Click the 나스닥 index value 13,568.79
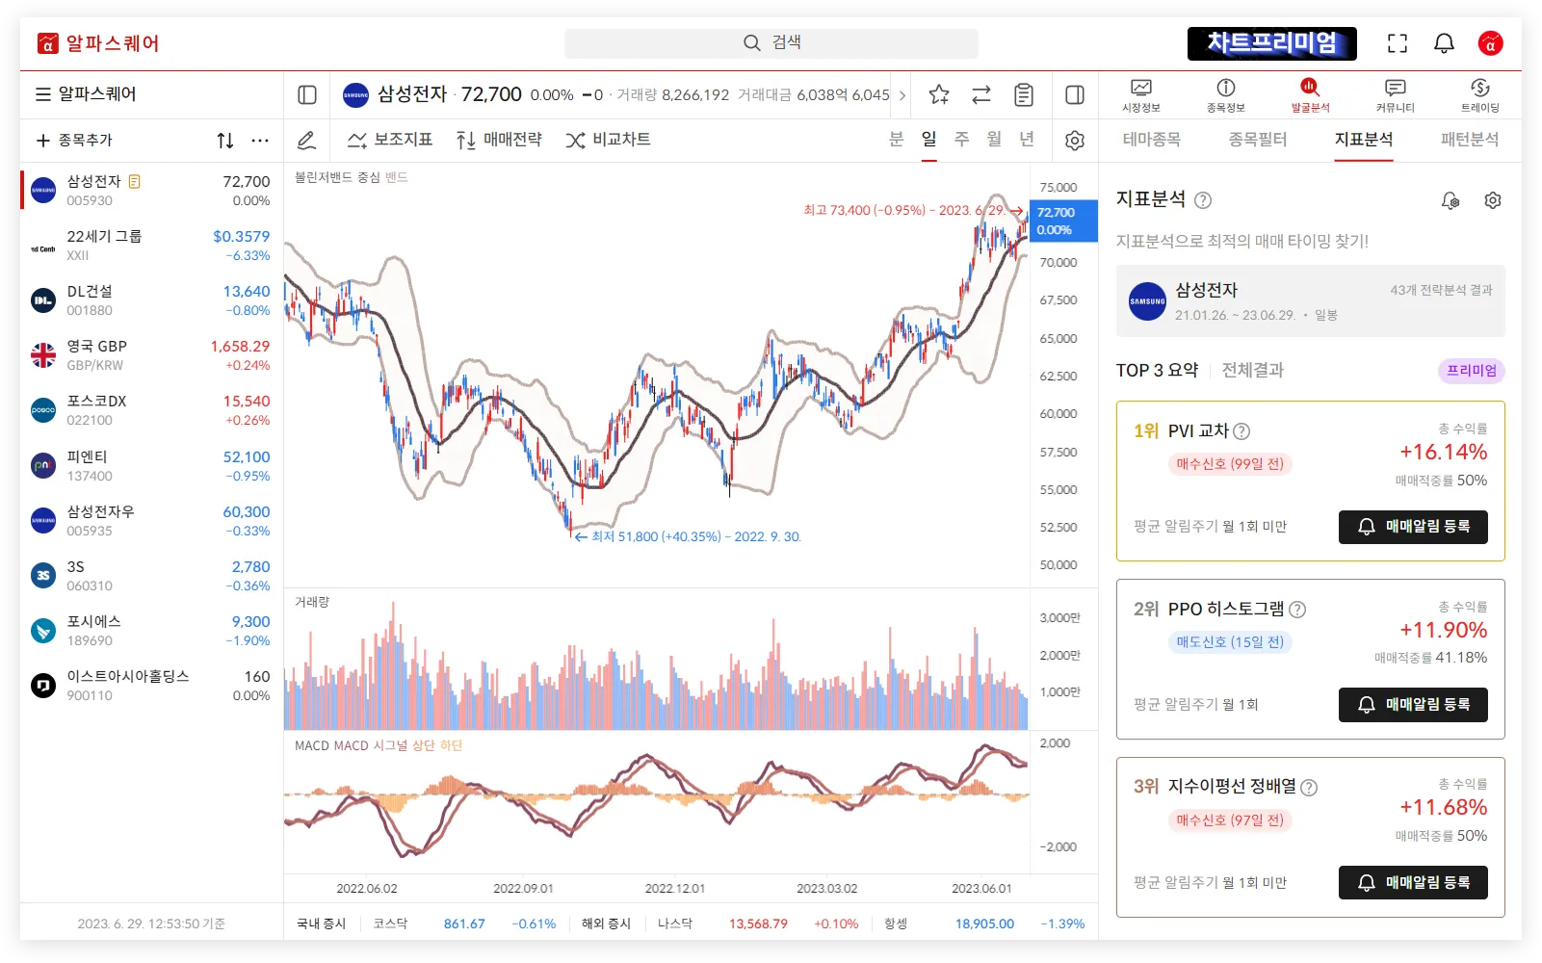This screenshot has width=1542, height=963. point(758,924)
